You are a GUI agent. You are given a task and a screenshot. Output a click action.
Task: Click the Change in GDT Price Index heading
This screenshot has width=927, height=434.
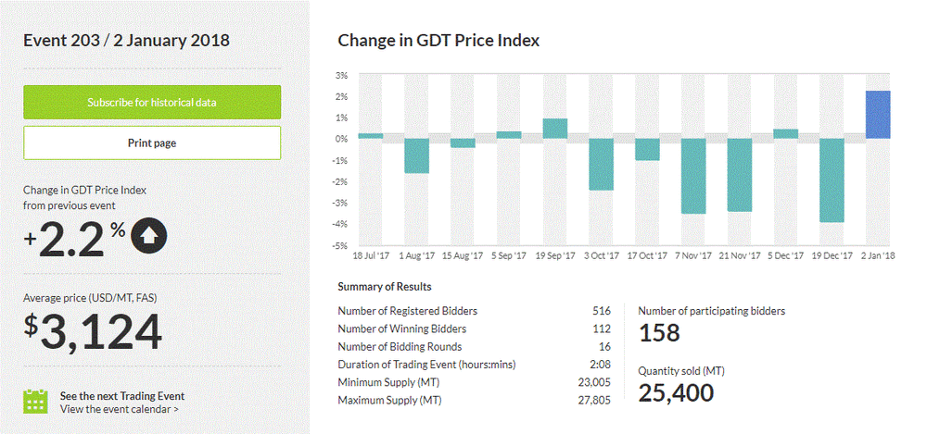(x=438, y=41)
